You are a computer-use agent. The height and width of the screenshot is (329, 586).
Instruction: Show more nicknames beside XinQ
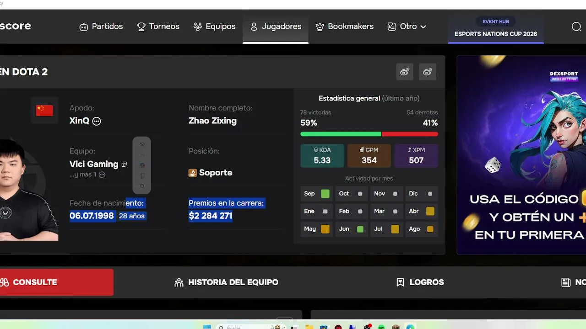(97, 121)
